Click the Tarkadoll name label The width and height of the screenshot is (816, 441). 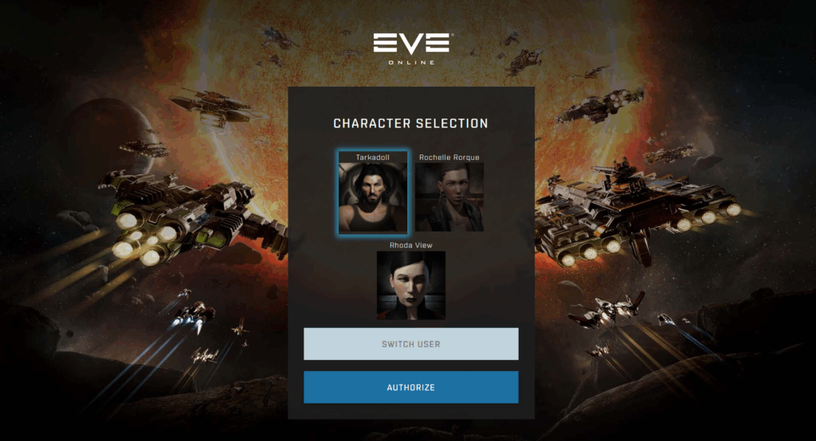(373, 157)
